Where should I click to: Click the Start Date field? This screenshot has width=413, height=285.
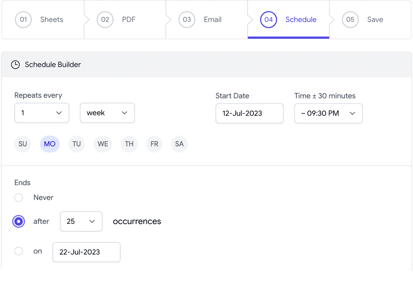(x=250, y=113)
